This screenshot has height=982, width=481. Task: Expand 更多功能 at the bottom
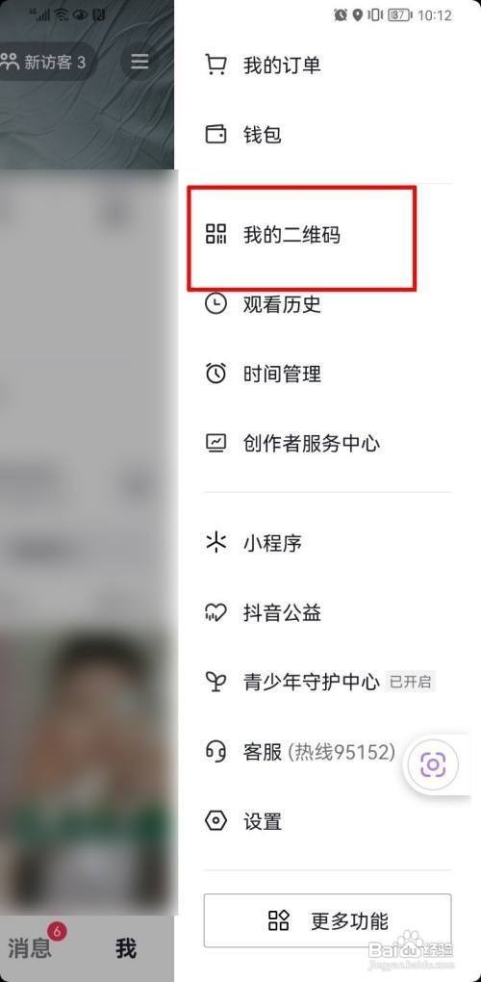pyautogui.click(x=327, y=920)
